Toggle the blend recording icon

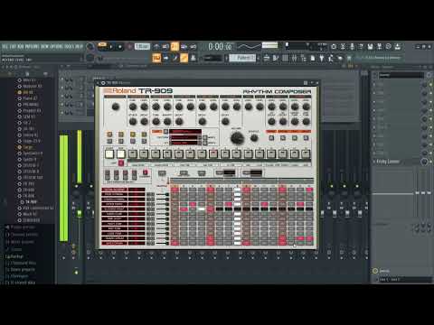pyautogui.click(x=184, y=47)
